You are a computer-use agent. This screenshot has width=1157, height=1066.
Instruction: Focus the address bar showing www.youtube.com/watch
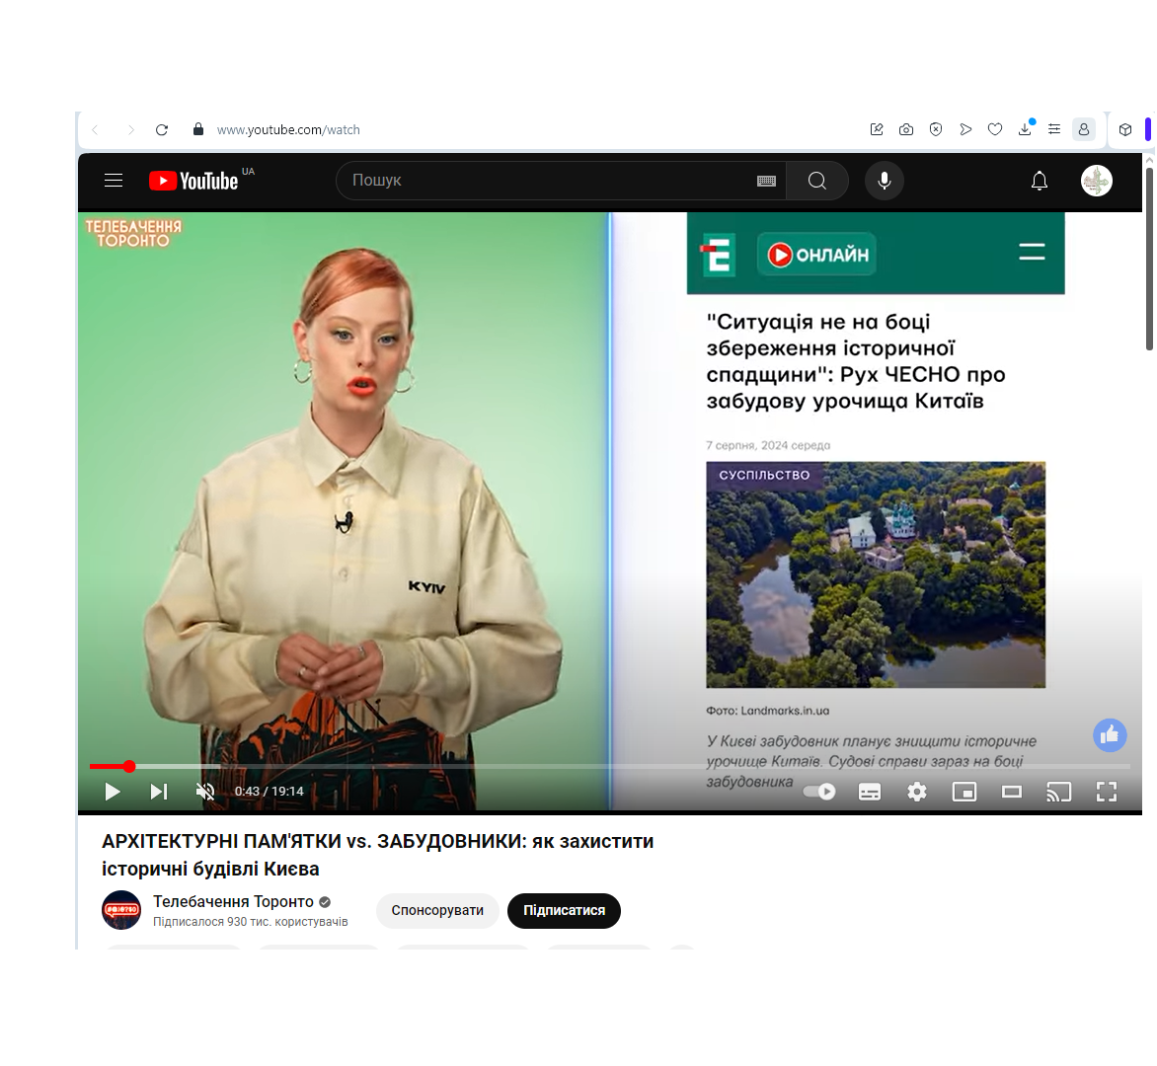point(288,130)
